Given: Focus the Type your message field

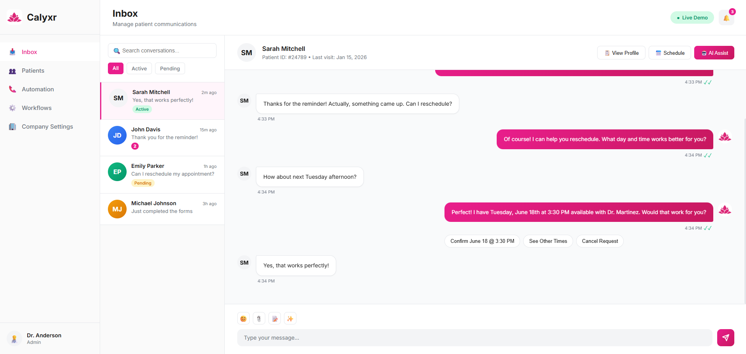Looking at the screenshot, I should click(x=474, y=338).
